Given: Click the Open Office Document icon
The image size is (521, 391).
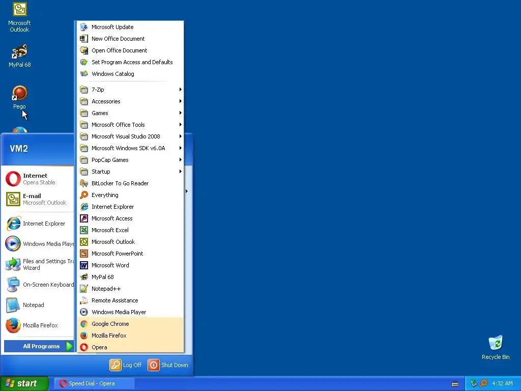Looking at the screenshot, I should (x=84, y=50).
